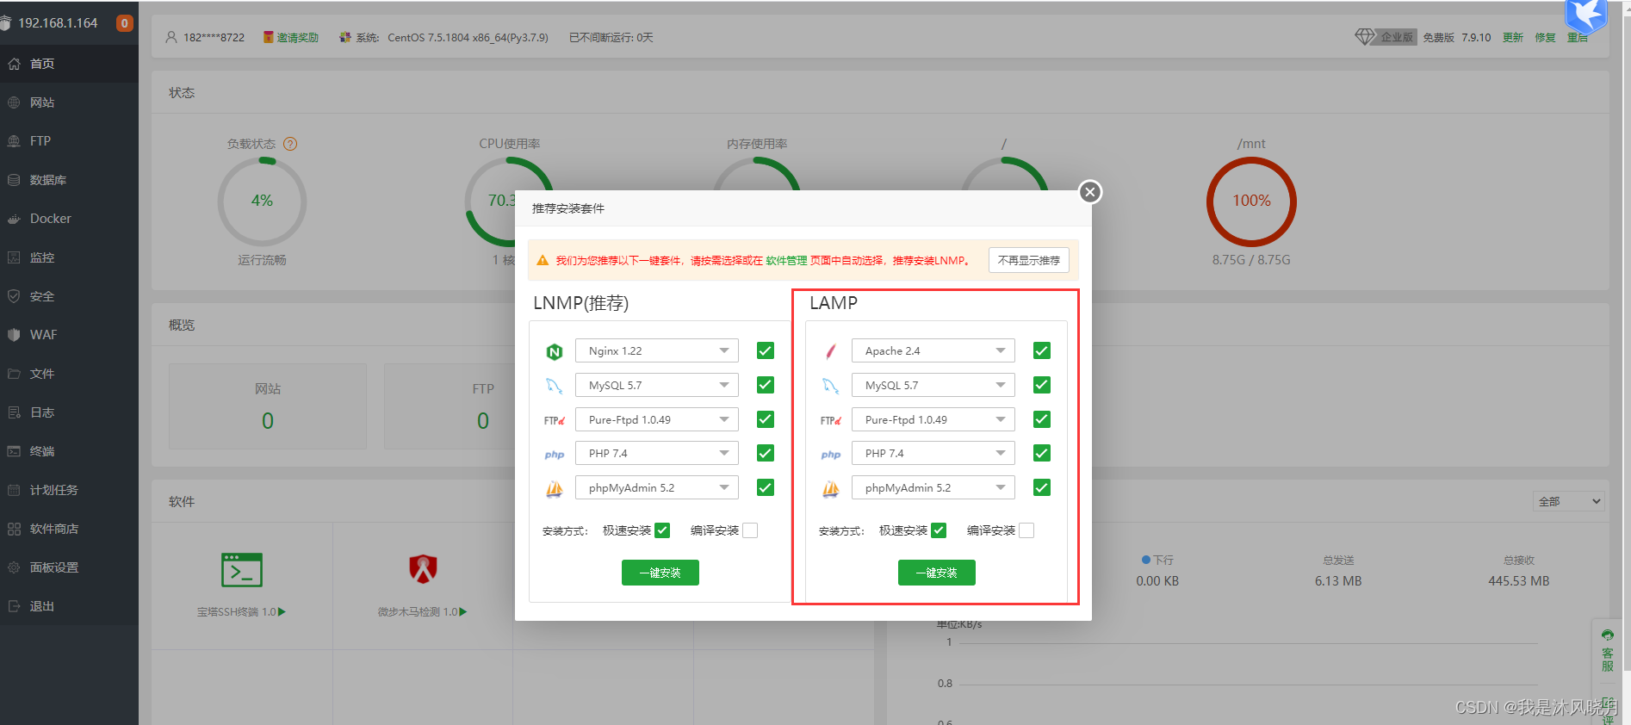The width and height of the screenshot is (1631, 725).
Task: Open the MySQL 5.7 dropdown under LNMP
Action: coord(657,385)
